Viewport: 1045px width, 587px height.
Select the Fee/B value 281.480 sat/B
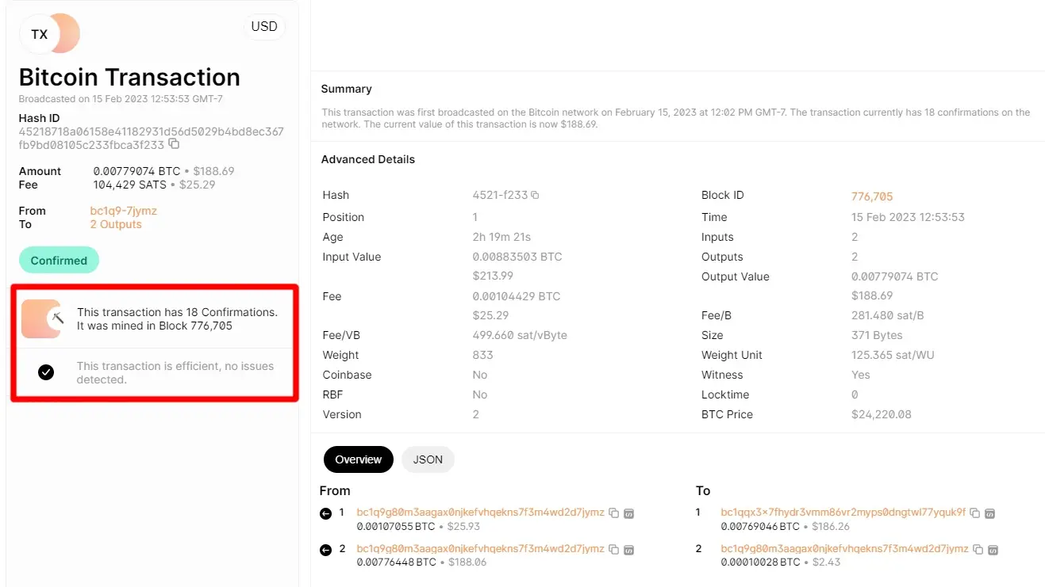click(888, 315)
